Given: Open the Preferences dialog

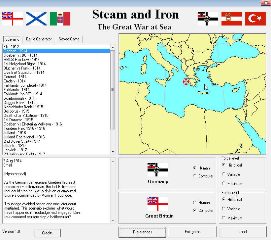Looking at the screenshot, I should 143,232.
